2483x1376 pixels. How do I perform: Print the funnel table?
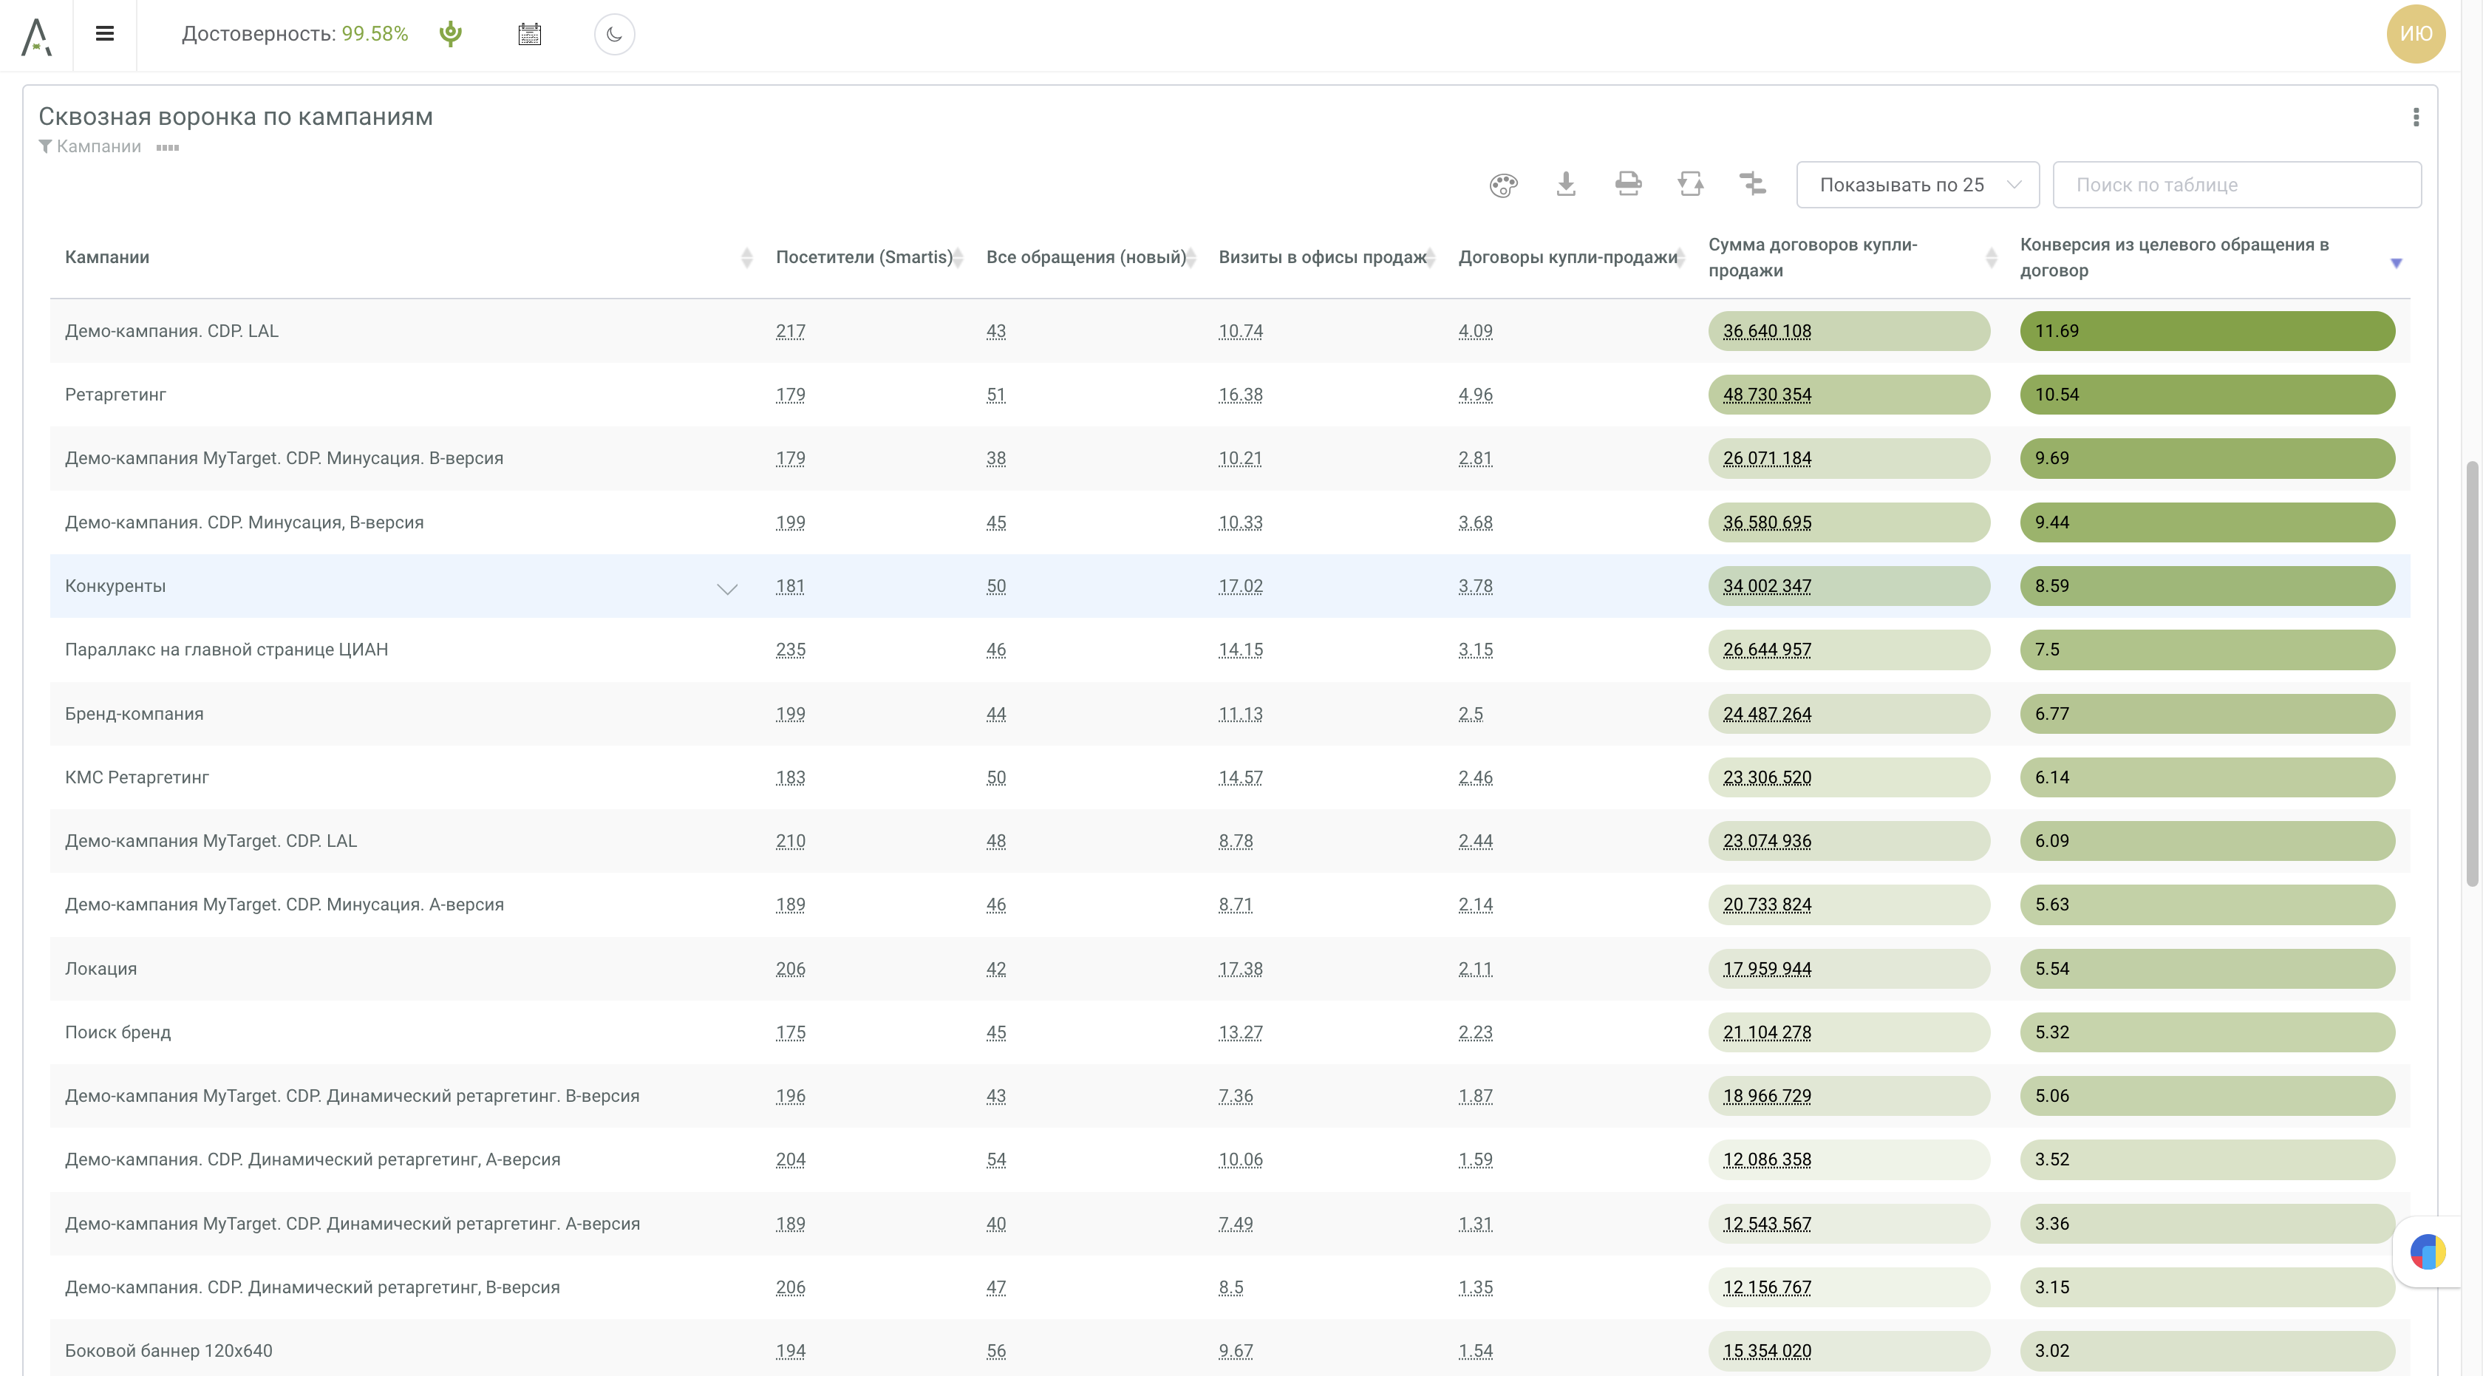[x=1628, y=183]
